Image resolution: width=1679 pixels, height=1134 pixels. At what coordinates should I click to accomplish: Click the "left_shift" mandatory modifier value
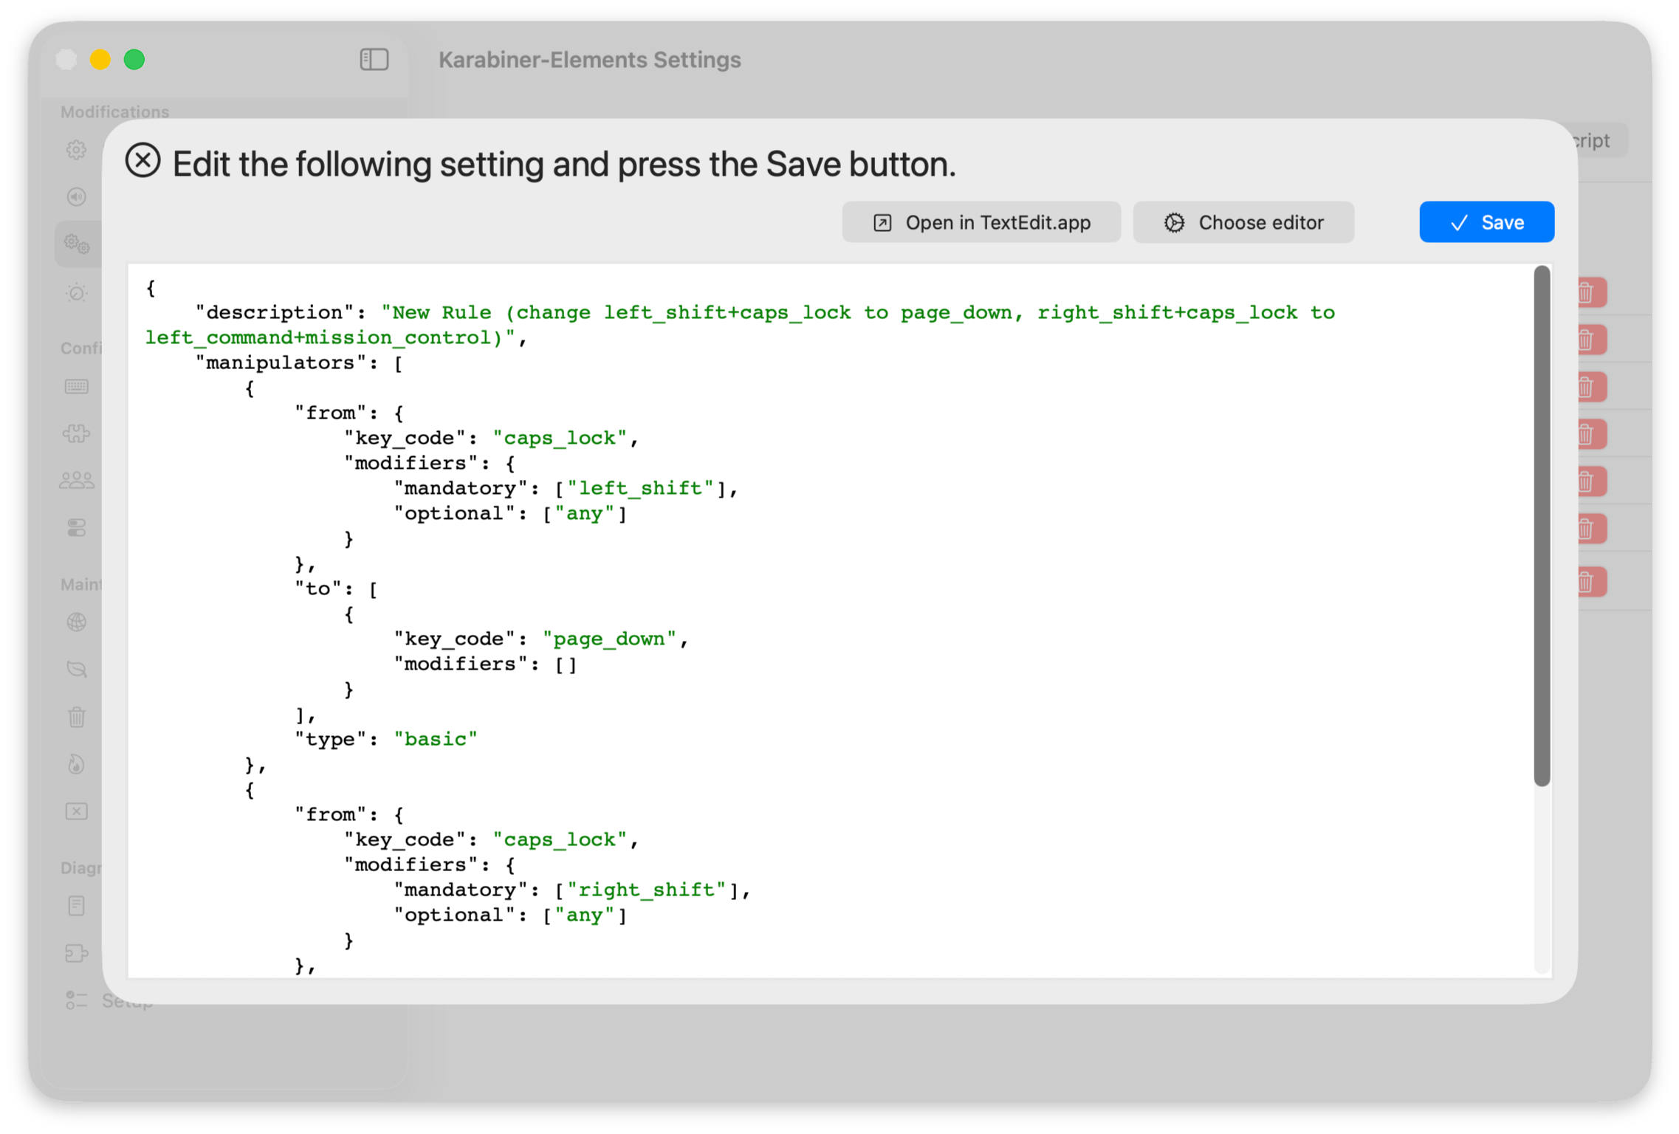click(x=640, y=488)
